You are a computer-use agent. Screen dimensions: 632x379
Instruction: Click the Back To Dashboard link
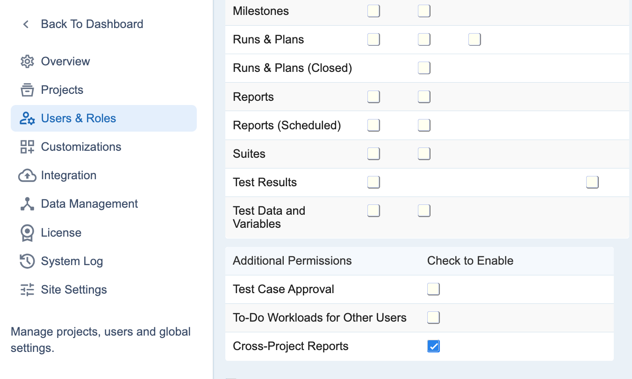(92, 24)
